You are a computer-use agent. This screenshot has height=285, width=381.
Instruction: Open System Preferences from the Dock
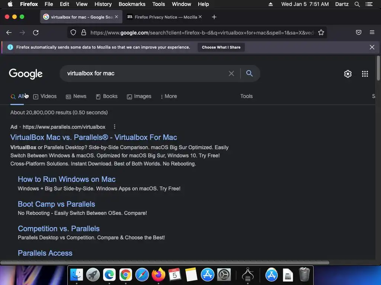224,275
